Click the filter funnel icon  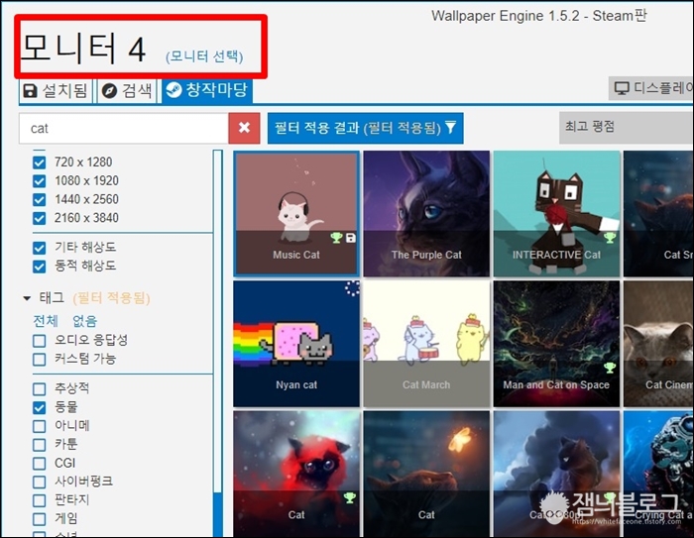coord(450,128)
